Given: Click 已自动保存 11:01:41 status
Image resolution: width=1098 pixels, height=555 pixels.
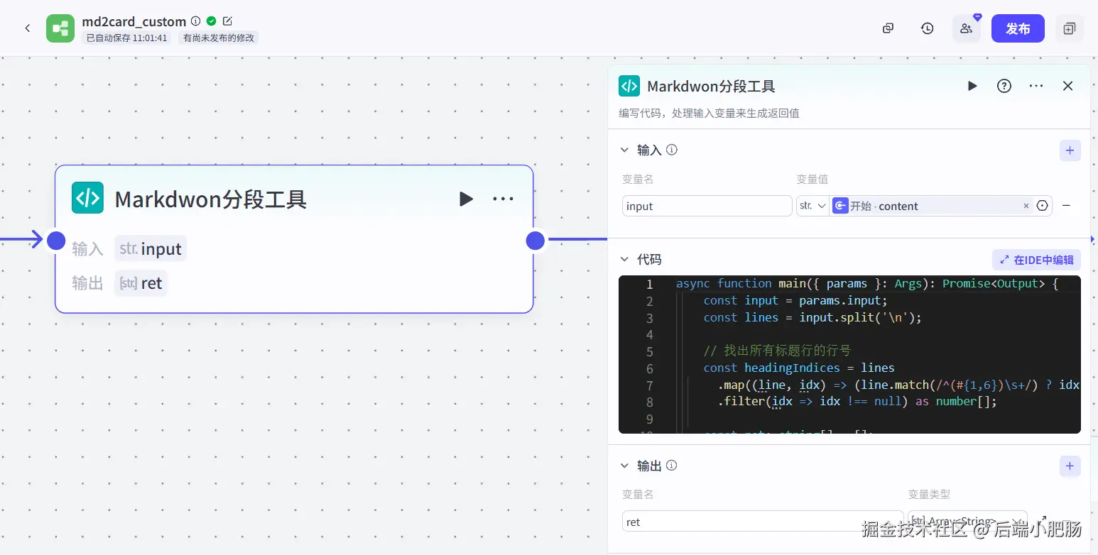Looking at the screenshot, I should (126, 38).
